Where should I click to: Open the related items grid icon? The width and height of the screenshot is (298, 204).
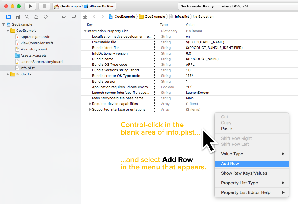coord(85,17)
